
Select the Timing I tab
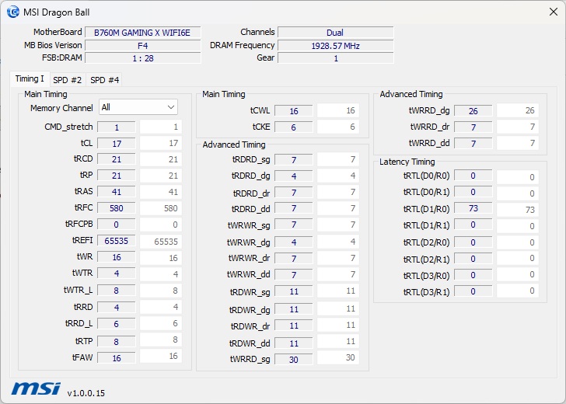[x=30, y=79]
